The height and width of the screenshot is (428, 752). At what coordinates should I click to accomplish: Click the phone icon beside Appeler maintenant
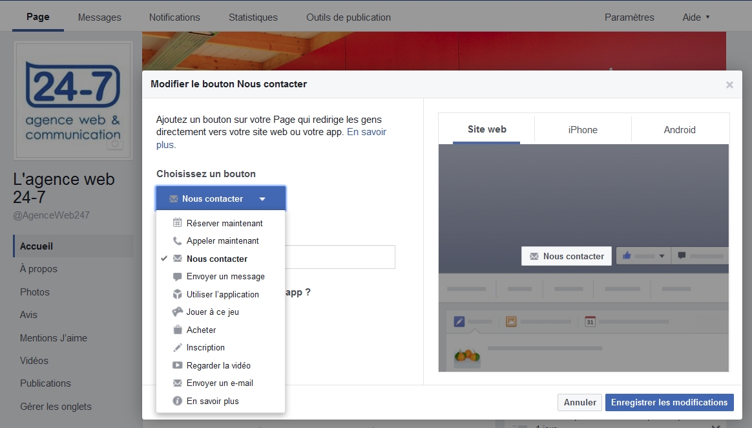pos(178,241)
